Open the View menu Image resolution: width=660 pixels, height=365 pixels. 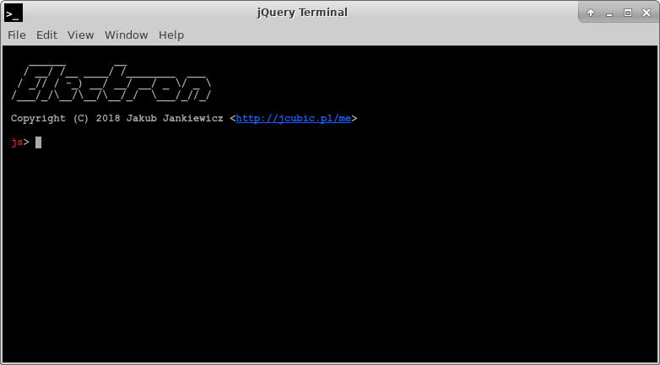tap(80, 35)
